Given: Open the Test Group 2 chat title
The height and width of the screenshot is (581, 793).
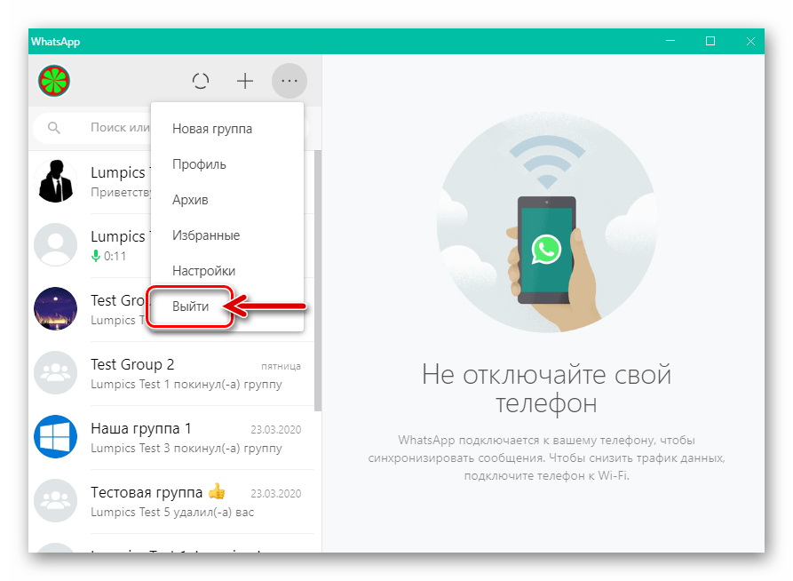Looking at the screenshot, I should tap(132, 364).
